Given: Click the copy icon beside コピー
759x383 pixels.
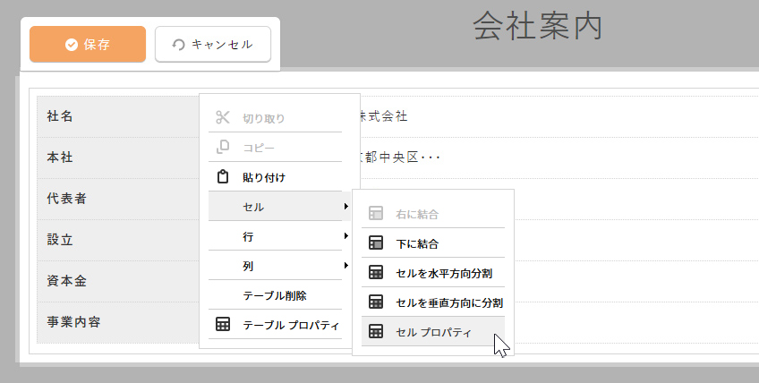Looking at the screenshot, I should pyautogui.click(x=224, y=147).
